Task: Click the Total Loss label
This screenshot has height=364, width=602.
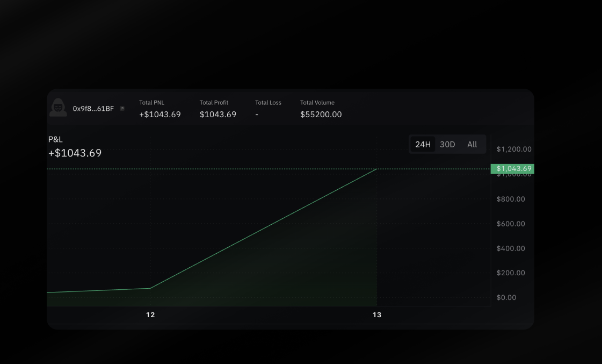Action: pyautogui.click(x=268, y=103)
